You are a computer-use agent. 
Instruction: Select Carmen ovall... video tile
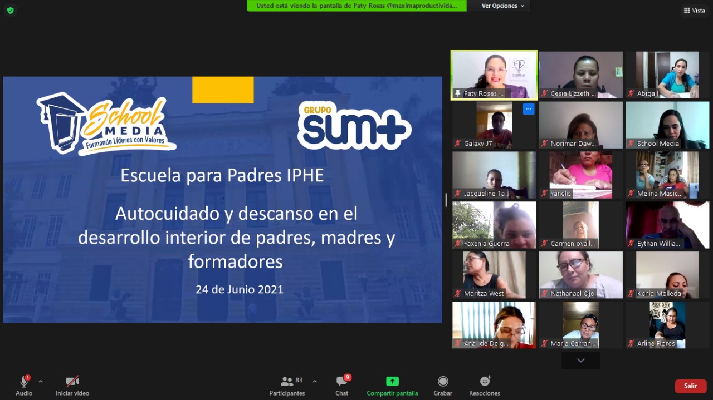click(581, 225)
